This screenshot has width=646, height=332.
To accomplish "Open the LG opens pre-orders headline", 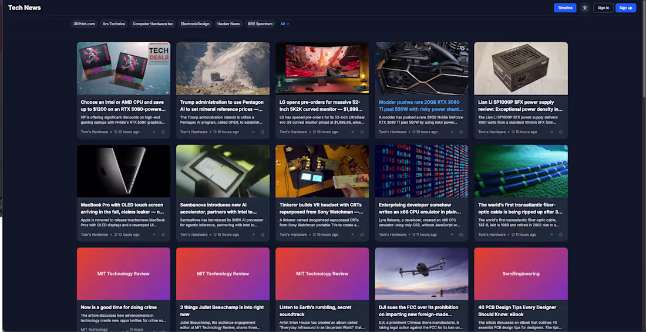I will 321,106.
